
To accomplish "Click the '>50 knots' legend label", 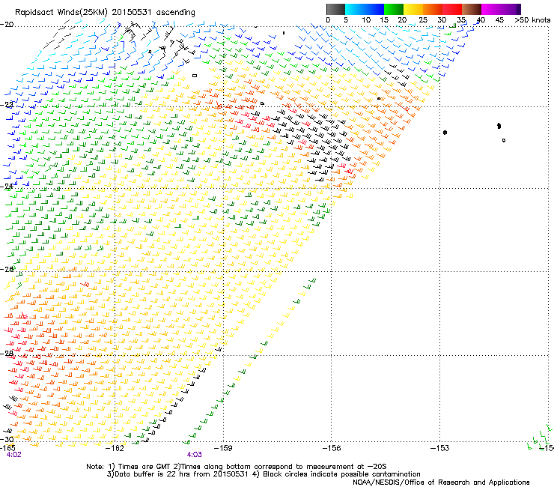I will [532, 20].
